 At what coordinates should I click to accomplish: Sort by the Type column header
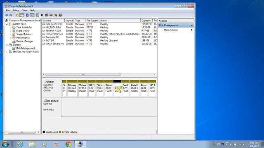[x=80, y=21]
